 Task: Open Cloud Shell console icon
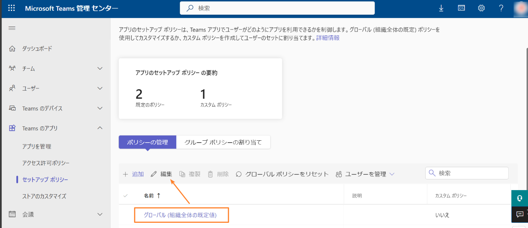pyautogui.click(x=461, y=8)
